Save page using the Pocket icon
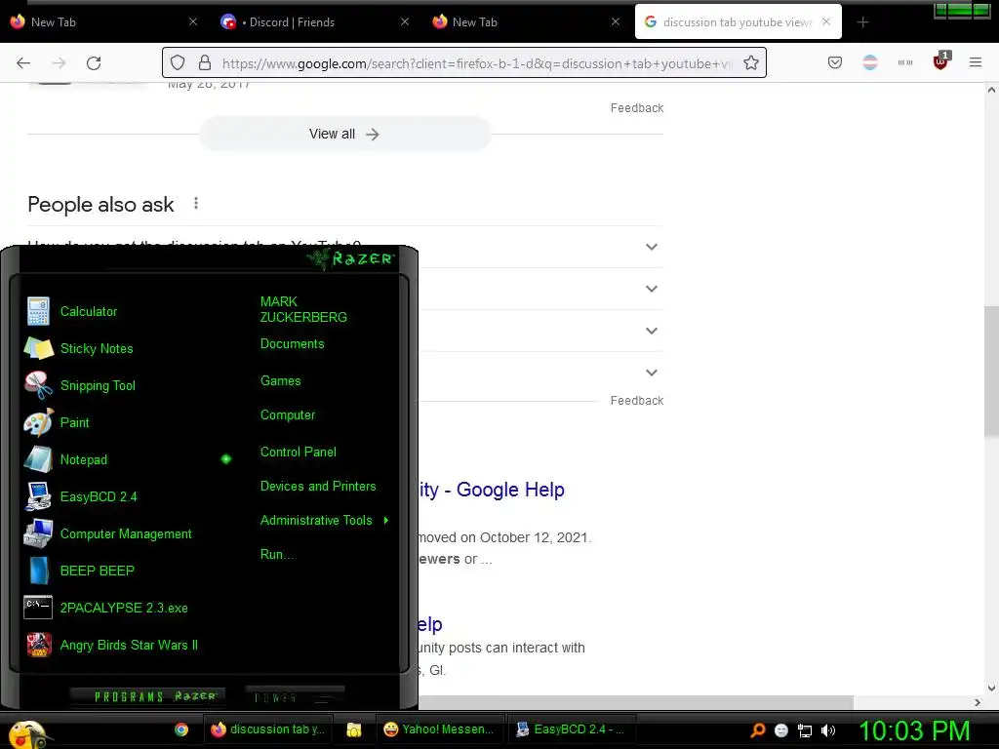Viewport: 999px width, 749px height. tap(835, 62)
